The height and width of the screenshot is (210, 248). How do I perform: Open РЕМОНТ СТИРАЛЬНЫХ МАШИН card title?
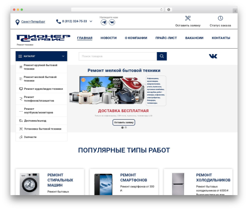coord(60,180)
